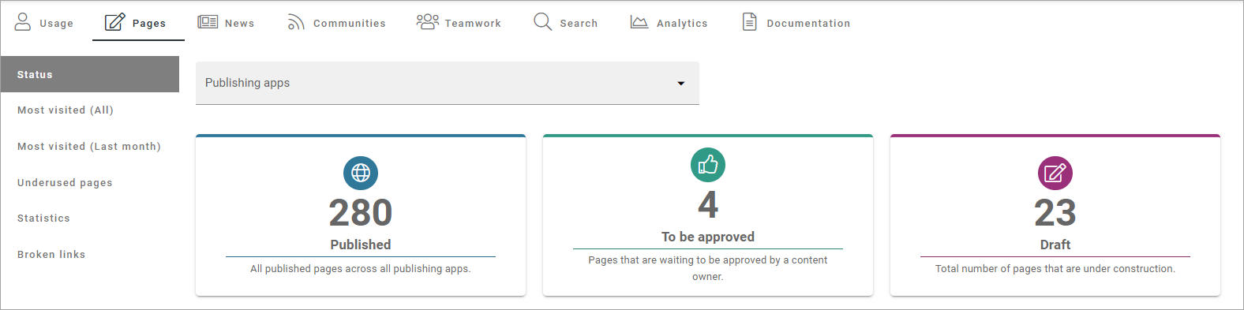Open the Usage tab label
This screenshot has height=310, width=1244.
tap(57, 24)
